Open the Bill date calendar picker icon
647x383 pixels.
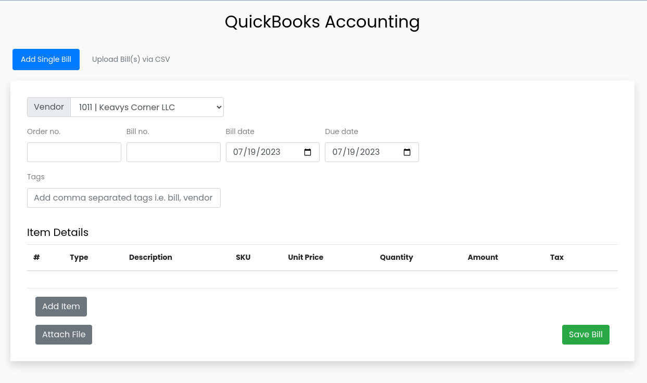tap(308, 152)
